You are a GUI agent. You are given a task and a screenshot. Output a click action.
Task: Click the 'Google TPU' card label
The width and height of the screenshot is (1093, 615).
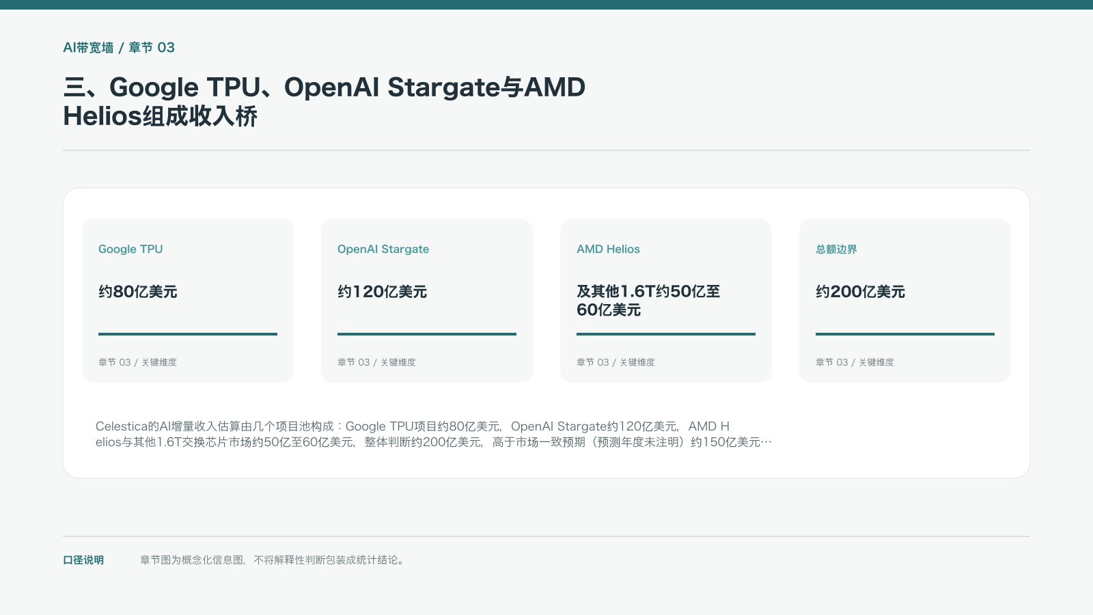click(130, 249)
